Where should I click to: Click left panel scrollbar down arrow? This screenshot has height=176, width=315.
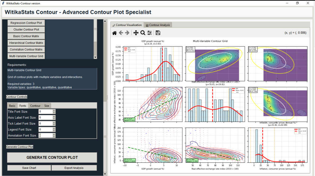coord(105,174)
